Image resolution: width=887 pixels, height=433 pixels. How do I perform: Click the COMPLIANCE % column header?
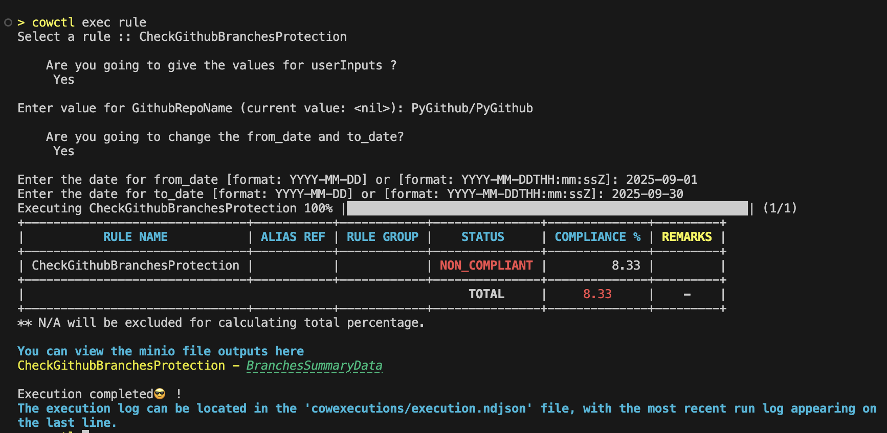[597, 237]
